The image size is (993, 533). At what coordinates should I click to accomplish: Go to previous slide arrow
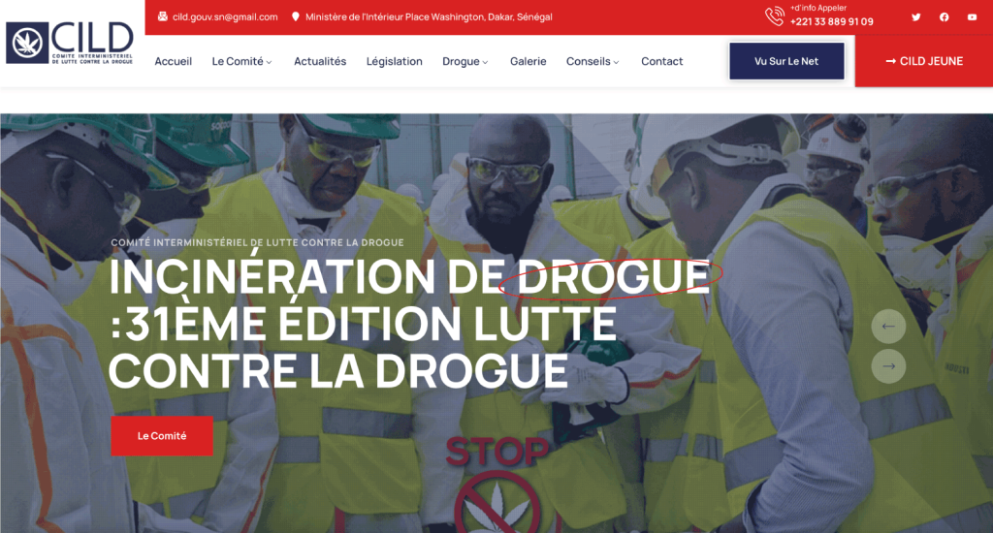[x=888, y=326]
